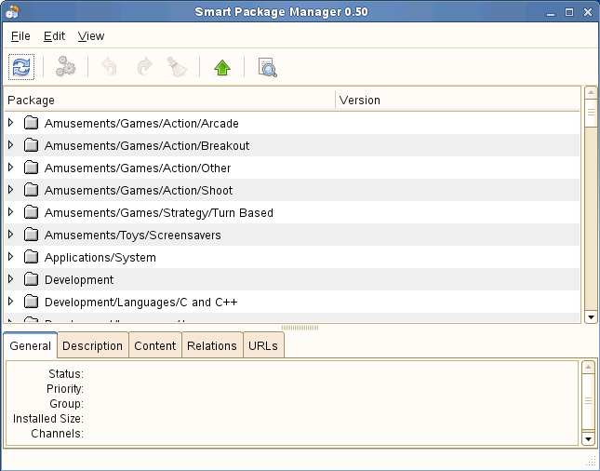
Task: Switch to the Description tab
Action: pyautogui.click(x=93, y=345)
